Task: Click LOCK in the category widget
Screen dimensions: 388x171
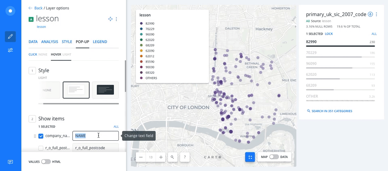Action: pos(329,34)
